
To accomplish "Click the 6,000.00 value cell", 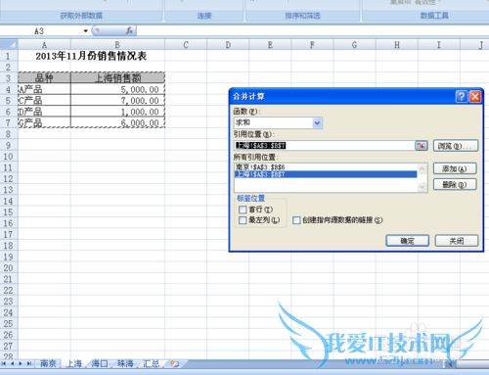I will click(x=117, y=122).
